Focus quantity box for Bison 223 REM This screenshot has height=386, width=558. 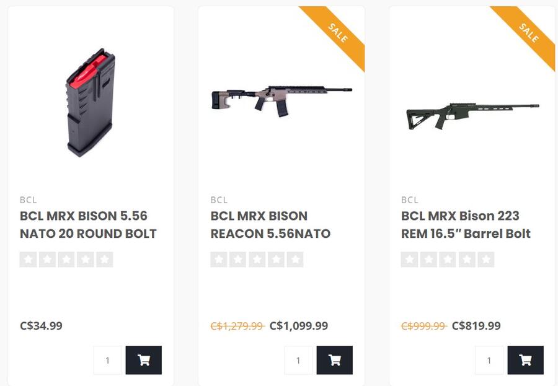click(489, 360)
